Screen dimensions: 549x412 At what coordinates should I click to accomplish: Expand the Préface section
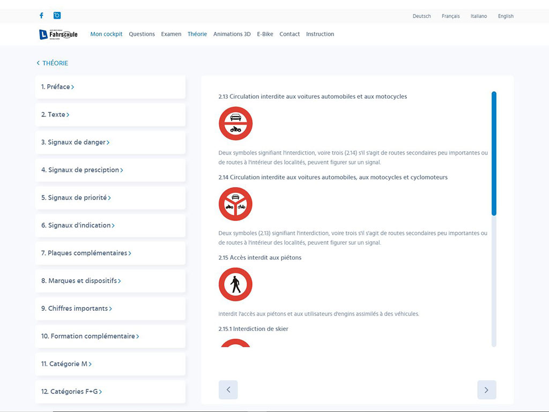pyautogui.click(x=57, y=87)
